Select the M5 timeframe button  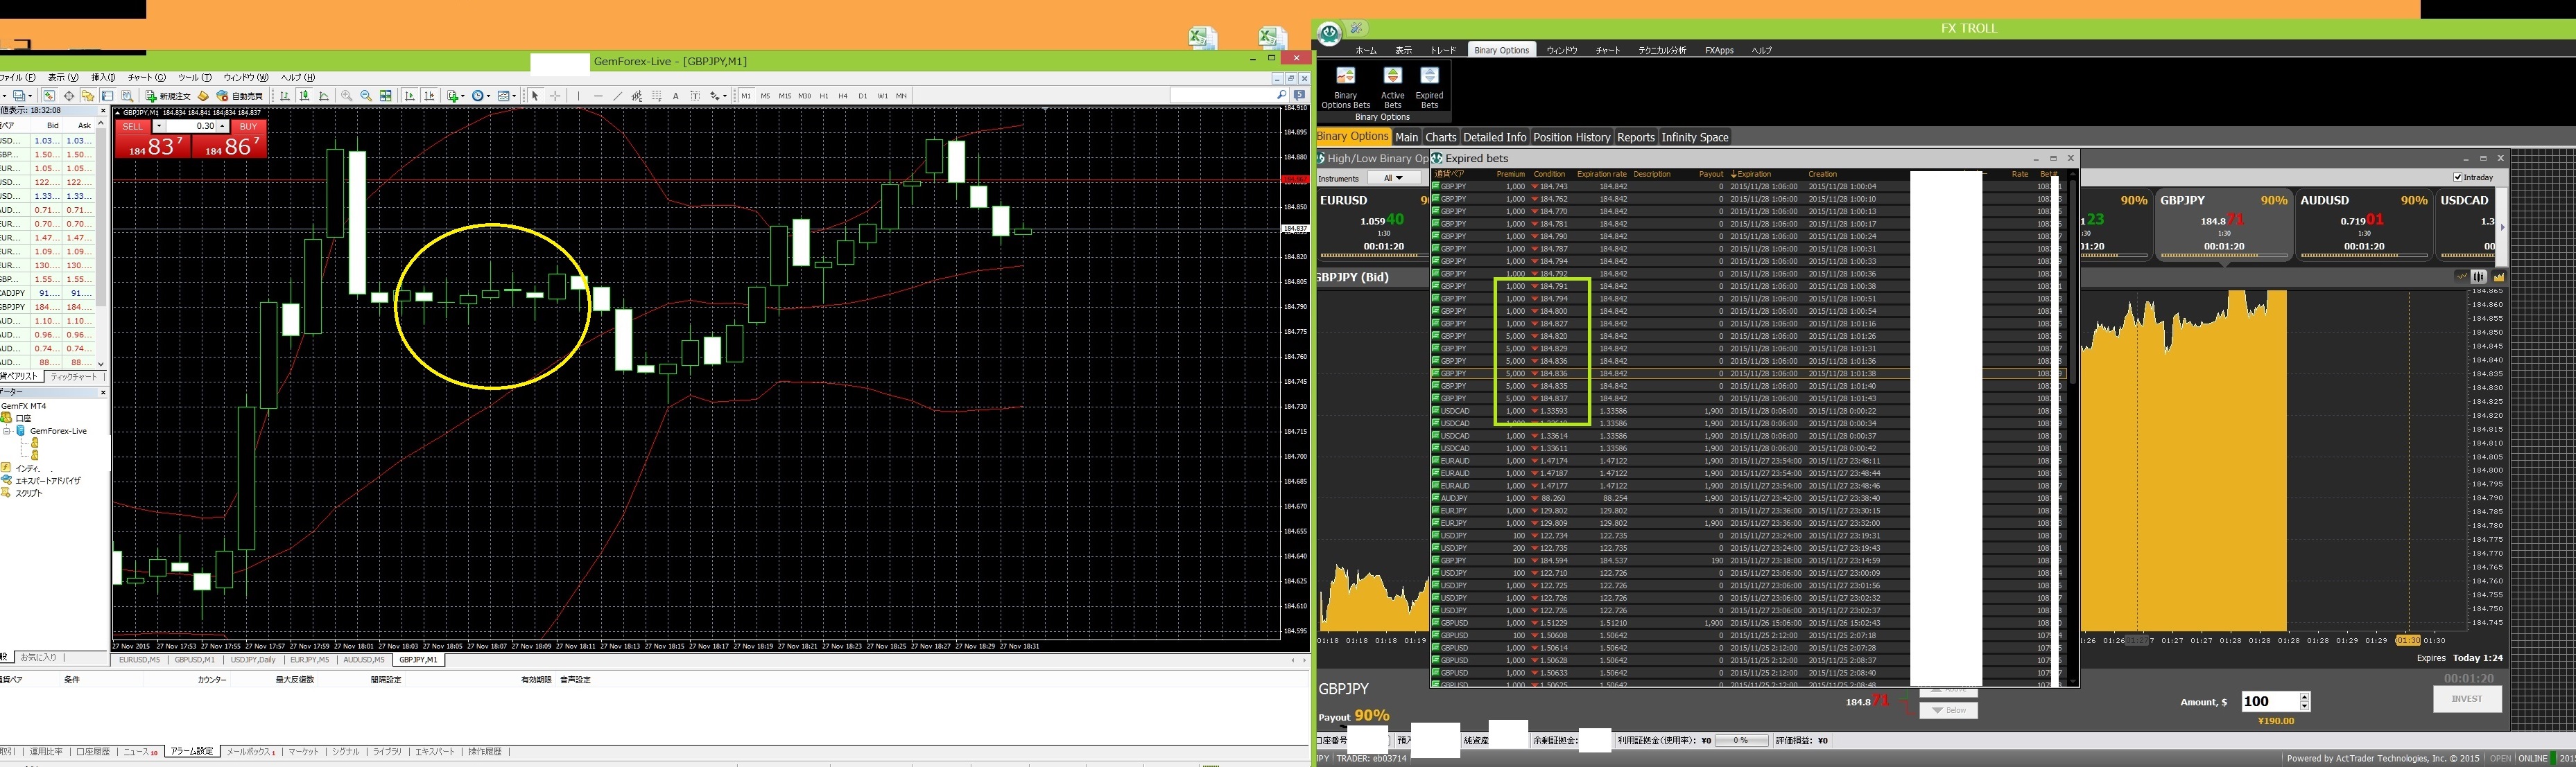point(765,96)
